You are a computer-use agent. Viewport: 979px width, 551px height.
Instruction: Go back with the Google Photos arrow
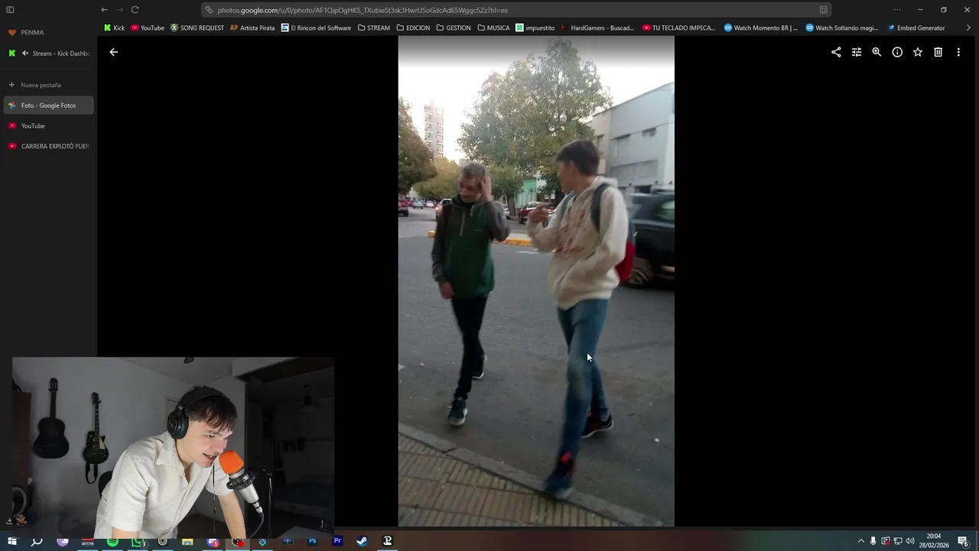point(113,52)
